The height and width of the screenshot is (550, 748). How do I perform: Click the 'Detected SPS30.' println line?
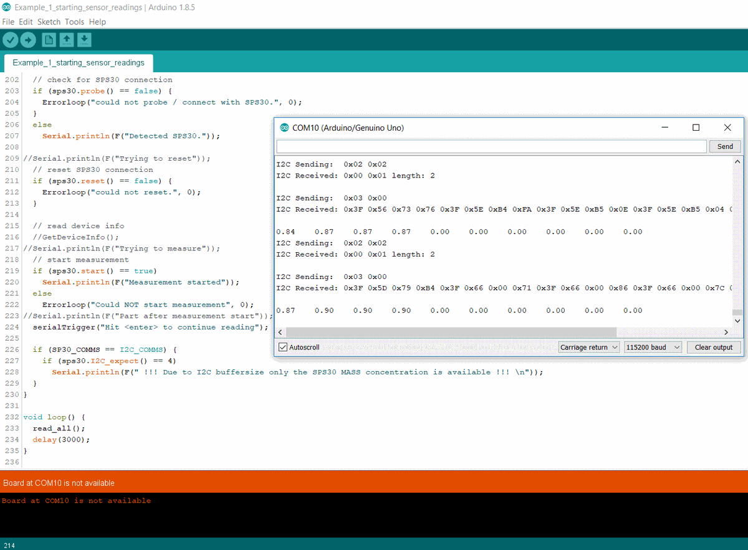click(131, 136)
